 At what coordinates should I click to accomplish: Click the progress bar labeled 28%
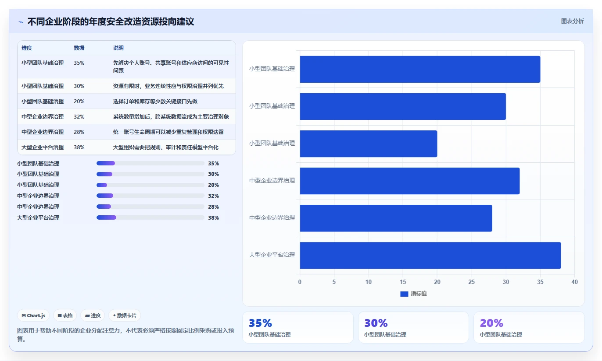(x=150, y=207)
